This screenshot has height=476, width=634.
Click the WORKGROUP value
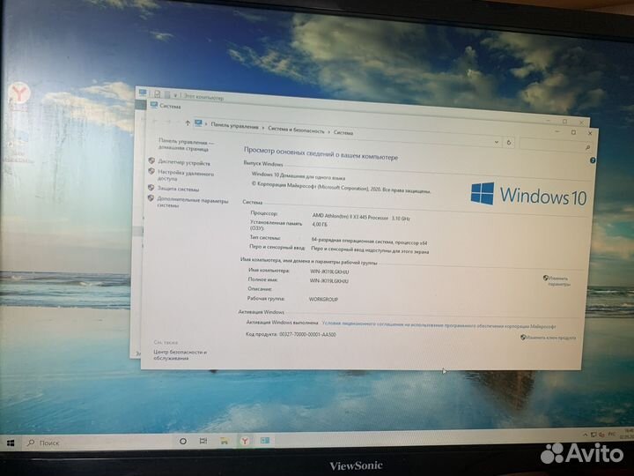(323, 300)
